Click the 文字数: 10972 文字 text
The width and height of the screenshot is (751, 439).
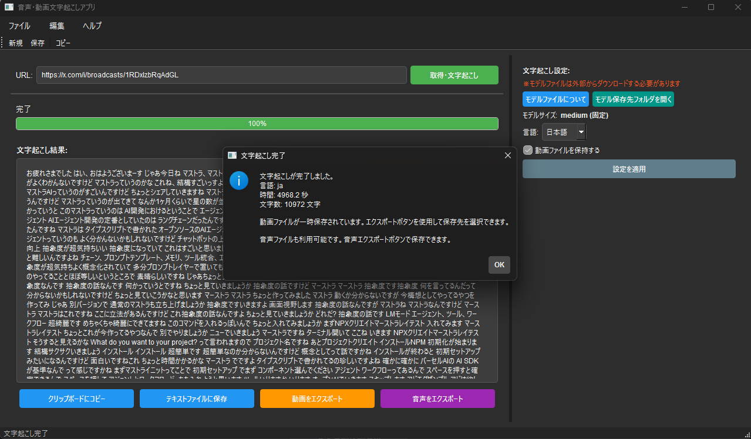coord(290,204)
